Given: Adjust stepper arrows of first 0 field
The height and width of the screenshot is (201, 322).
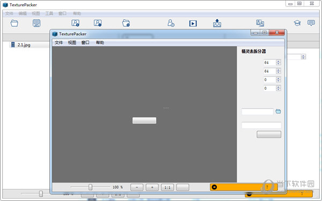Looking at the screenshot, I should [278, 80].
